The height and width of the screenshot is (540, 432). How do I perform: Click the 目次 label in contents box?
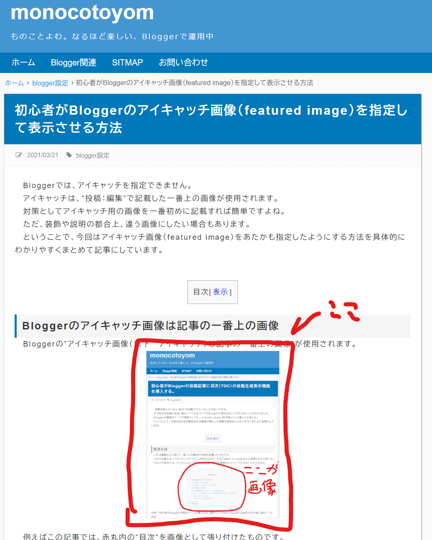point(200,292)
